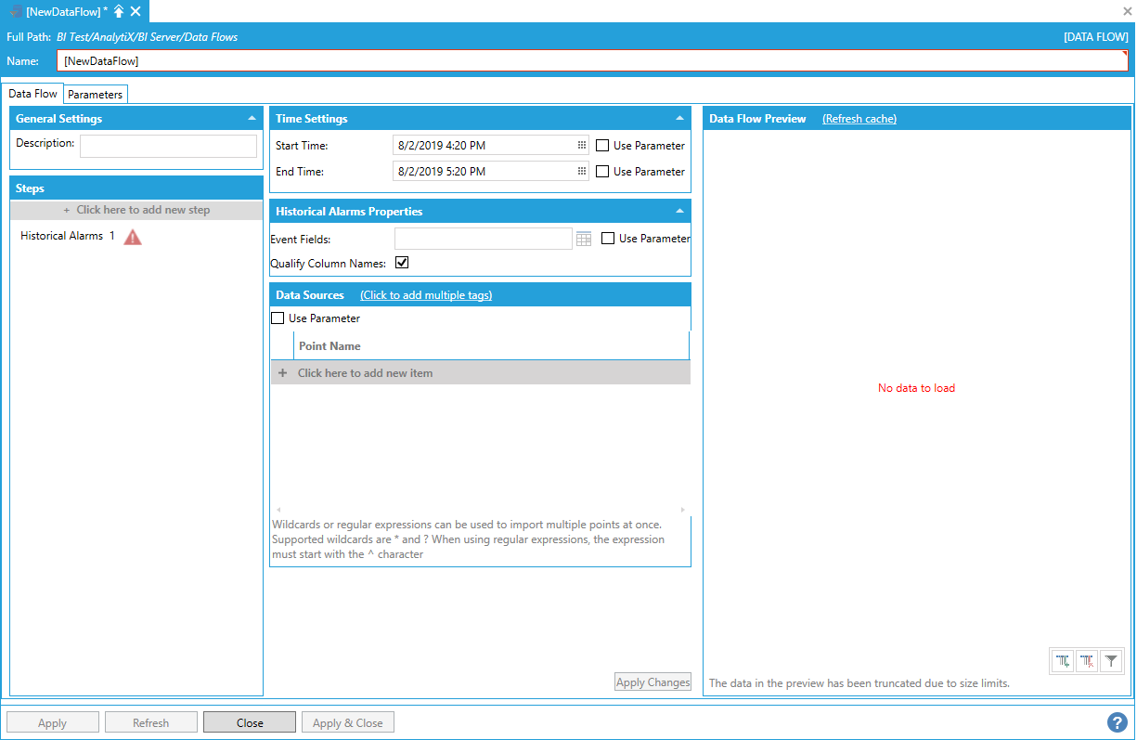Collapse the Time Settings section
The height and width of the screenshot is (740, 1137).
coord(679,119)
